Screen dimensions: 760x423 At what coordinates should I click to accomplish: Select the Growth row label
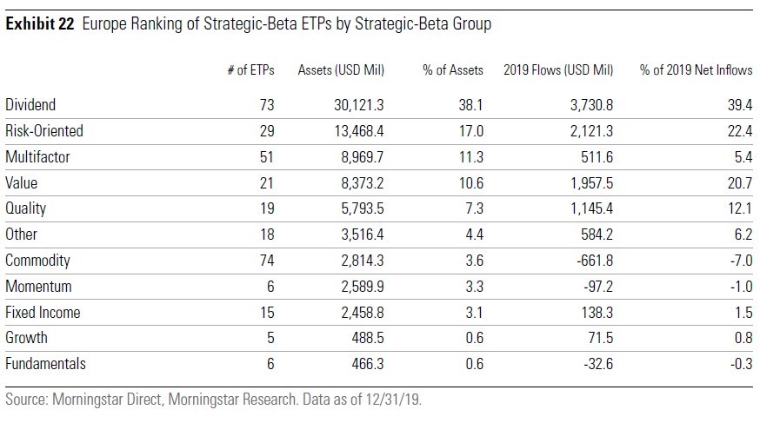pyautogui.click(x=26, y=338)
